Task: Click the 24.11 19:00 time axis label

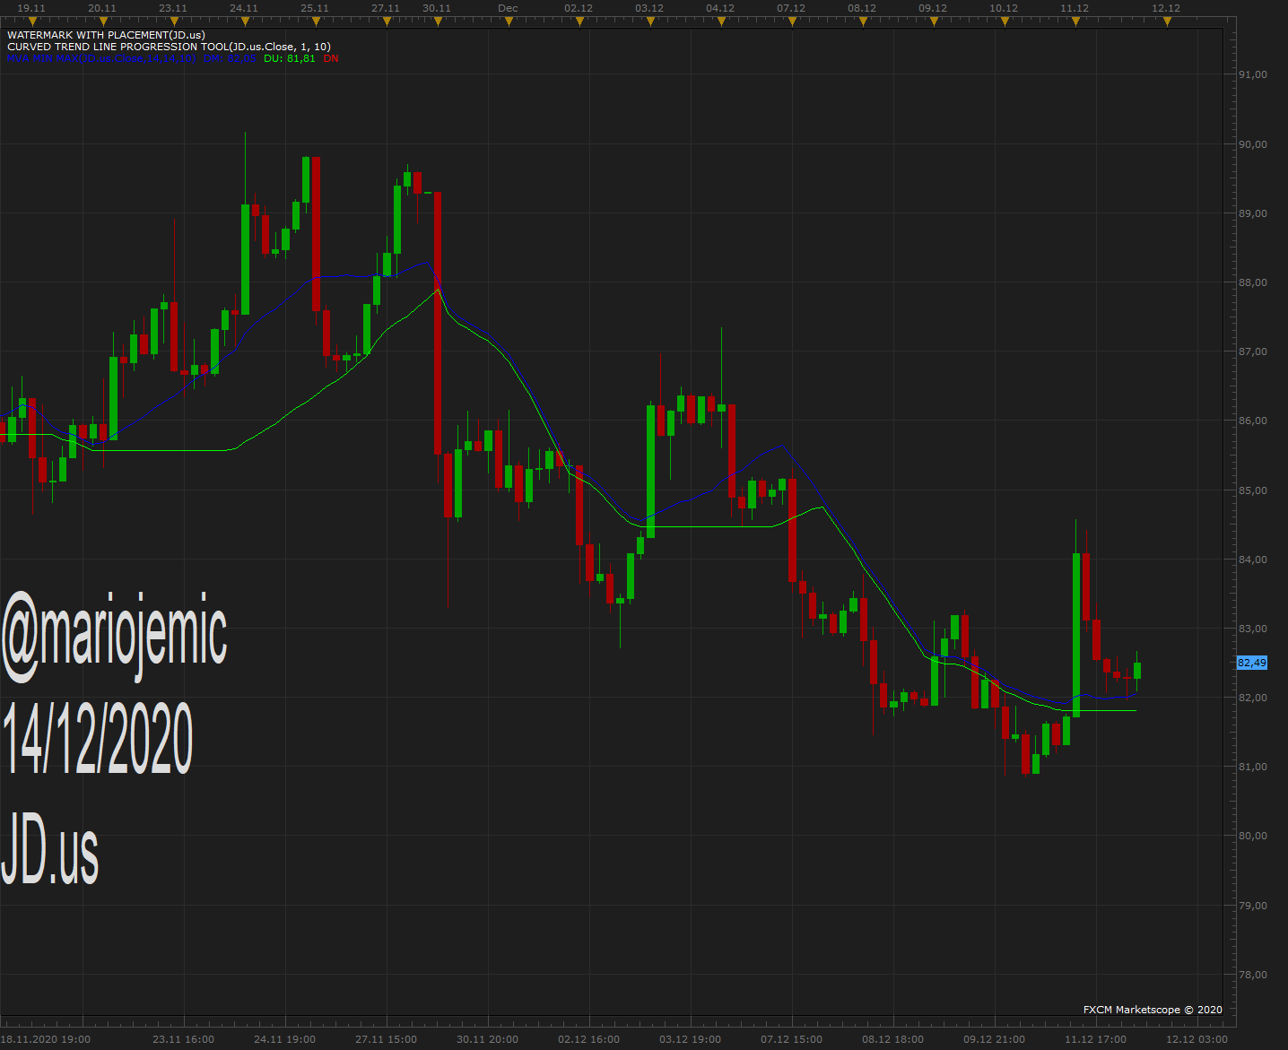Action: click(285, 1039)
